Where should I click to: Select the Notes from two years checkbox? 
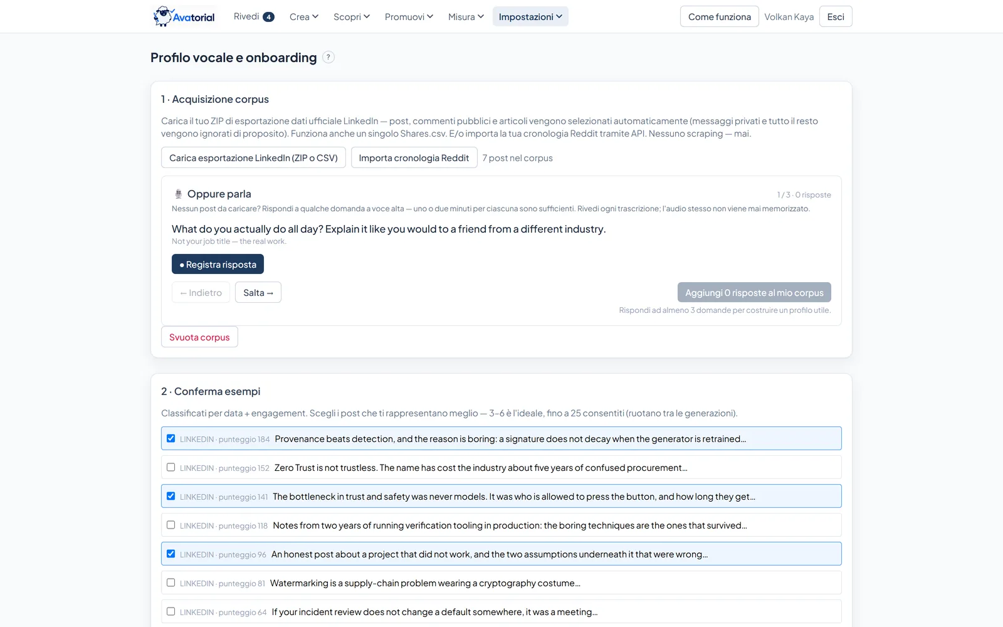pyautogui.click(x=171, y=525)
